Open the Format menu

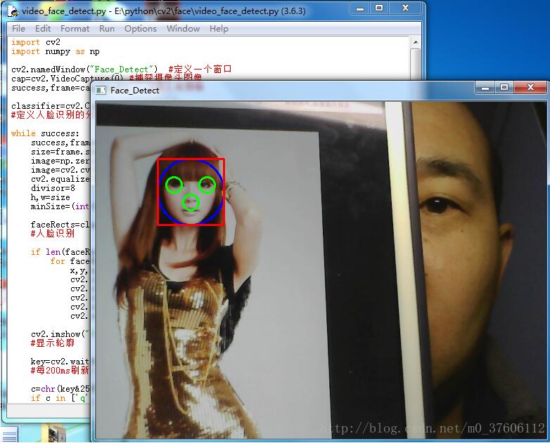point(75,29)
